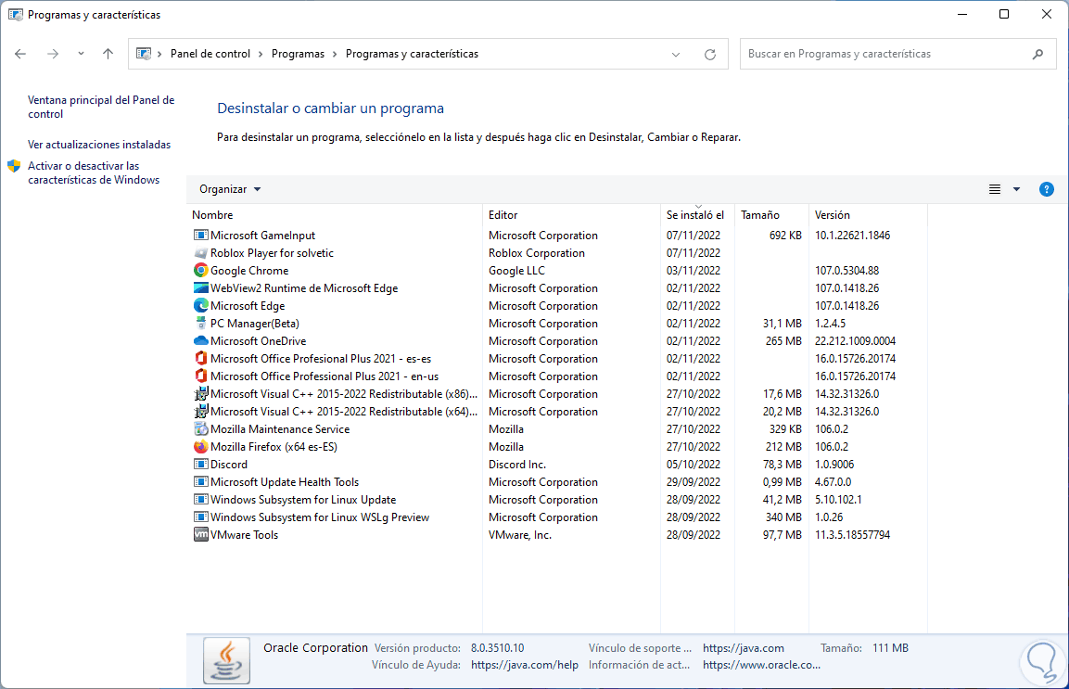Open Ver actualizaciones instaladas link
This screenshot has width=1069, height=689.
(99, 145)
